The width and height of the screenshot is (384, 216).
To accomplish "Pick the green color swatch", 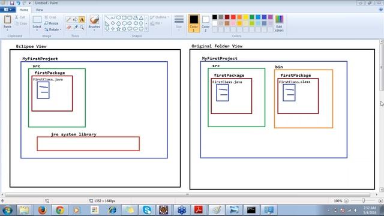I will click(x=252, y=17).
